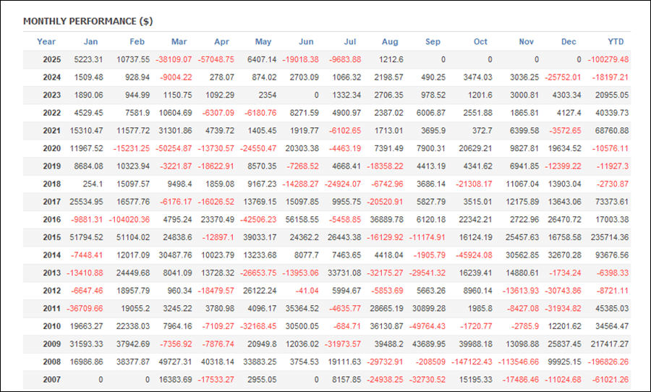Image resolution: width=651 pixels, height=392 pixels.
Task: Click the 2016 year row label
Action: click(51, 219)
